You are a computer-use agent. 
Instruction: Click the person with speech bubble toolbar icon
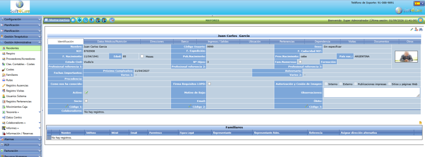point(92,20)
